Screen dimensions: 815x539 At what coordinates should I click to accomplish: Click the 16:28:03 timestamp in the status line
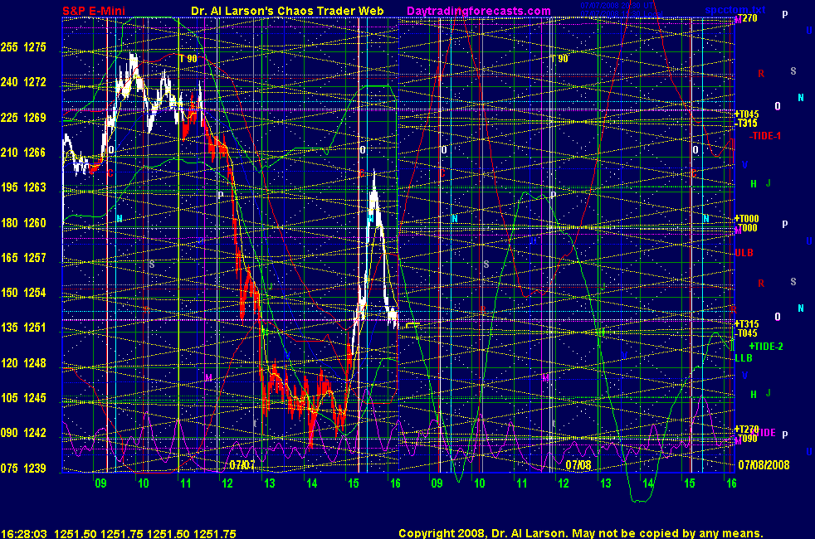point(24,534)
